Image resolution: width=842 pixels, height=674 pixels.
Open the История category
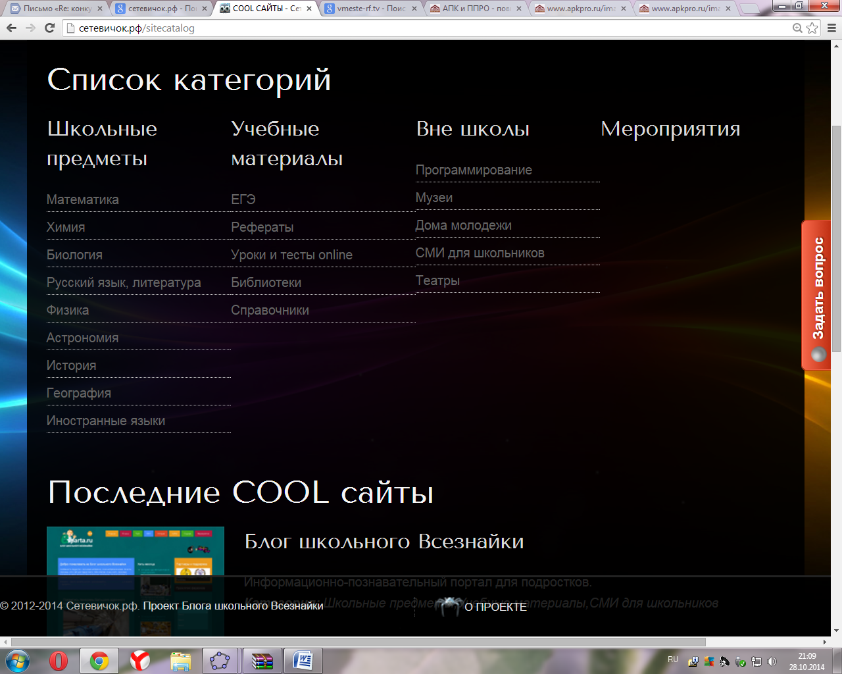[x=71, y=365]
